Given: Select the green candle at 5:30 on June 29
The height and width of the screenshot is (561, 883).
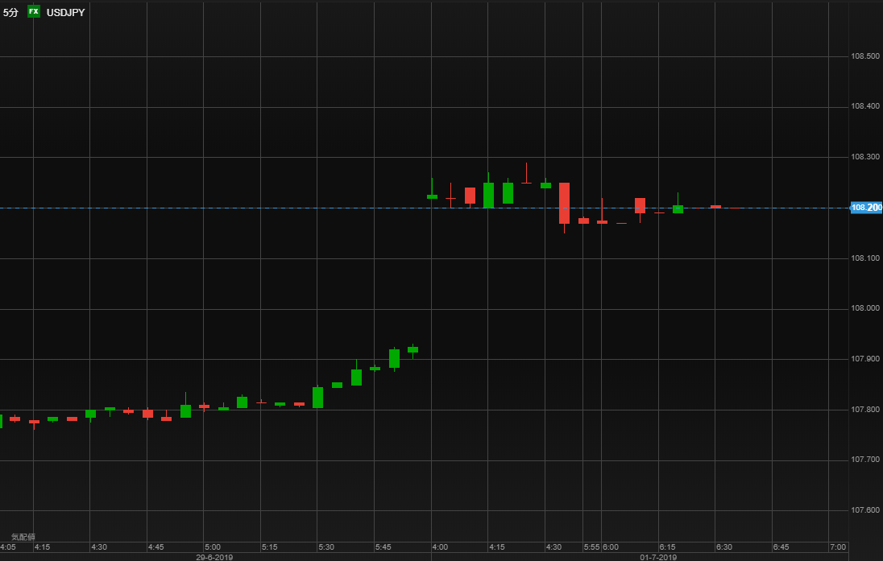Looking at the screenshot, I should (x=317, y=398).
